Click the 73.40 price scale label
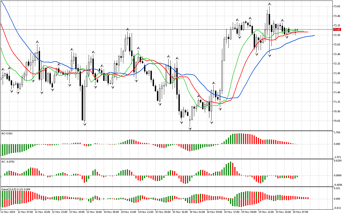The image size is (344, 215). click(337, 16)
